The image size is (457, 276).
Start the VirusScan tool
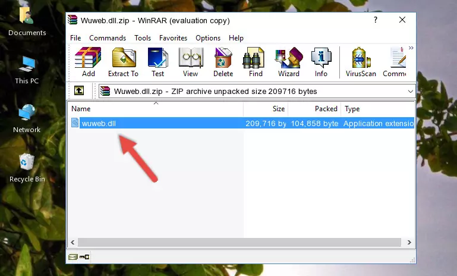[x=361, y=62]
